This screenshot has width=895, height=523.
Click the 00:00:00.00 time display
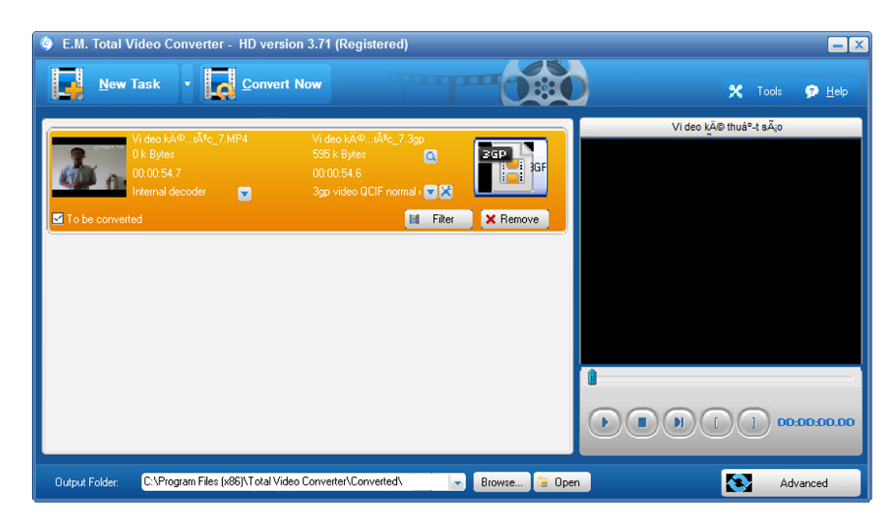click(816, 422)
